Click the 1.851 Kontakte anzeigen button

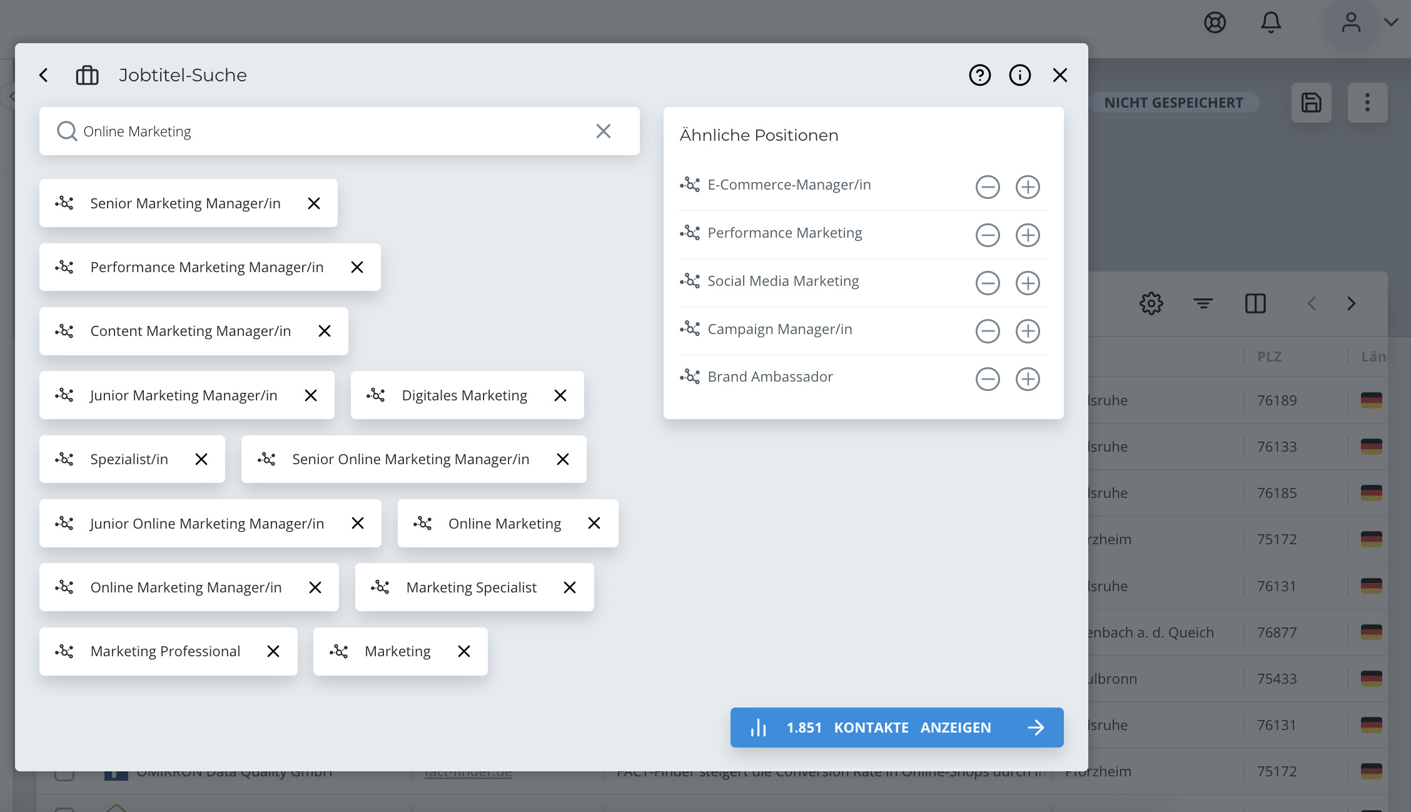click(x=896, y=728)
